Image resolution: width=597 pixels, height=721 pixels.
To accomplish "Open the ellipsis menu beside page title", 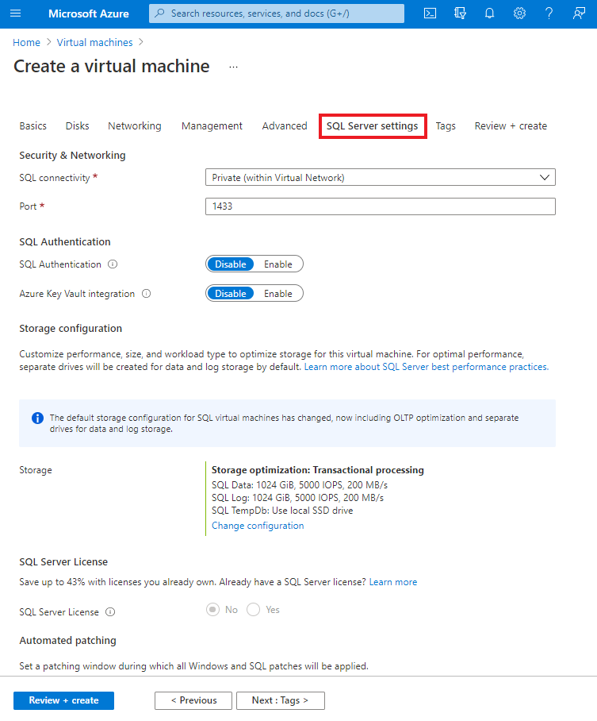I will [233, 67].
